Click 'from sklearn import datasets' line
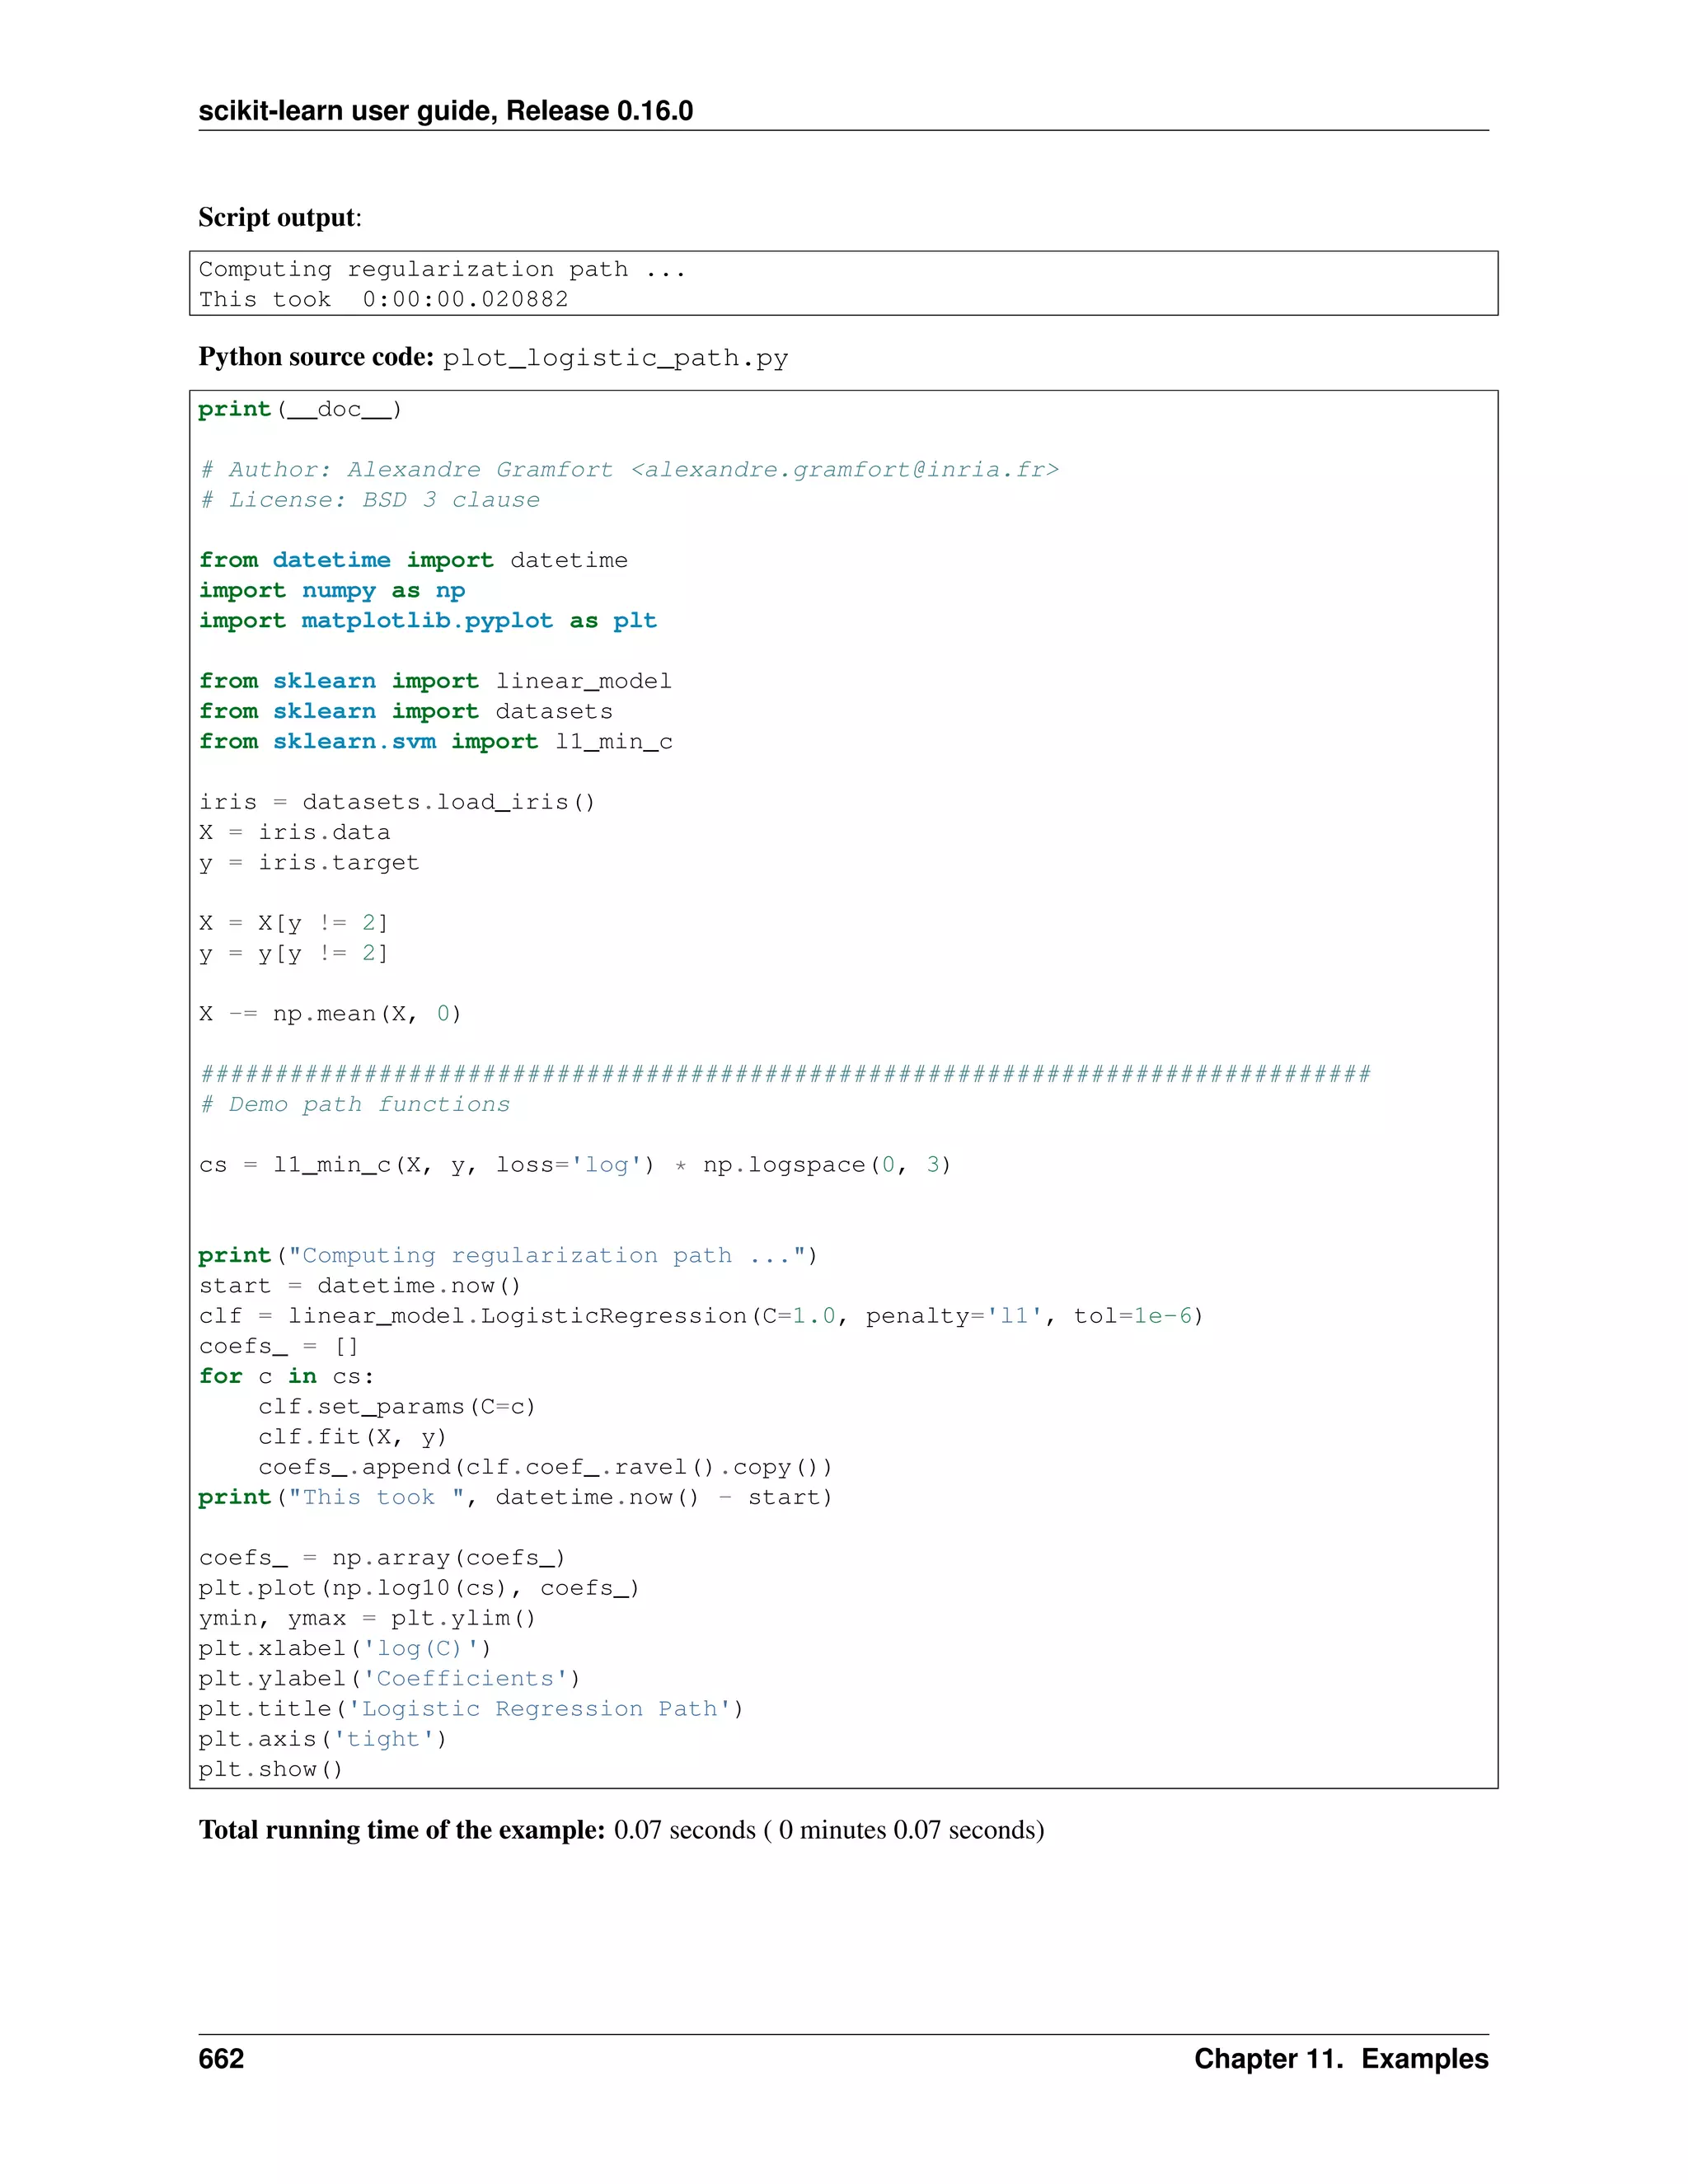 click(405, 711)
